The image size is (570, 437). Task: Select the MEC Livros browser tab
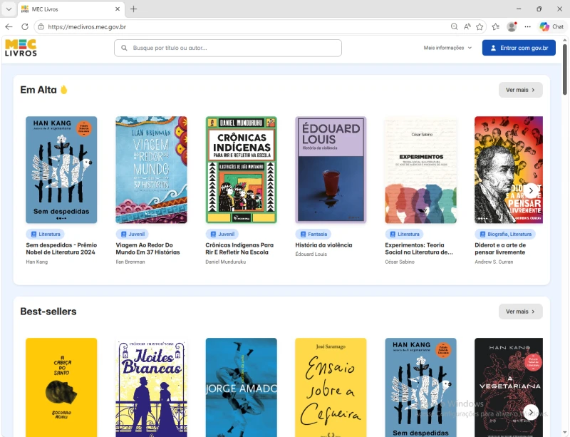(x=68, y=9)
